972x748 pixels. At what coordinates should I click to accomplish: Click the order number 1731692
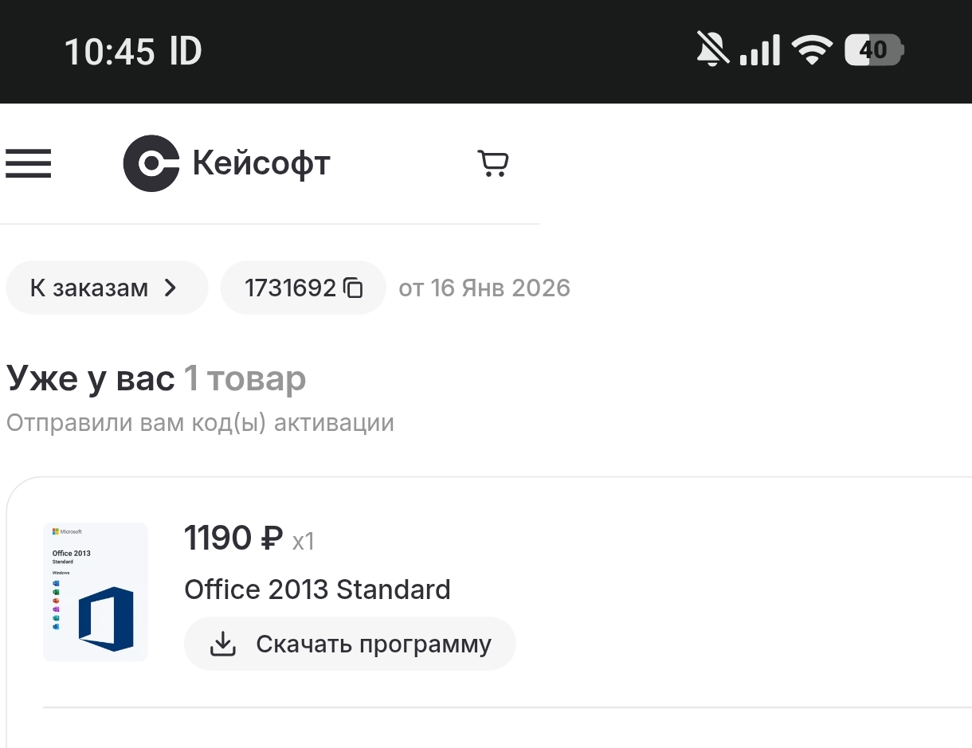pos(290,288)
